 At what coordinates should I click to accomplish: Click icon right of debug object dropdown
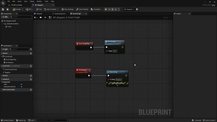point(137,9)
